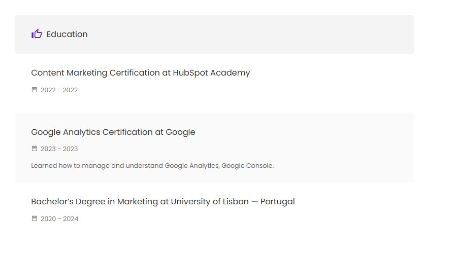Image resolution: width=455 pixels, height=255 pixels.
Task: Click the calendar icon next to 2022 - 2022
Action: click(x=35, y=90)
